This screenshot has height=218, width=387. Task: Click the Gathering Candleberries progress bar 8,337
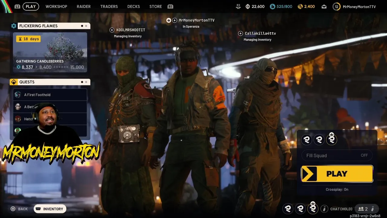50,67
